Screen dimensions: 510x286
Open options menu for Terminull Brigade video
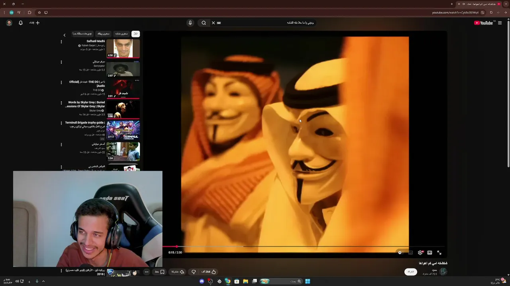[61, 124]
